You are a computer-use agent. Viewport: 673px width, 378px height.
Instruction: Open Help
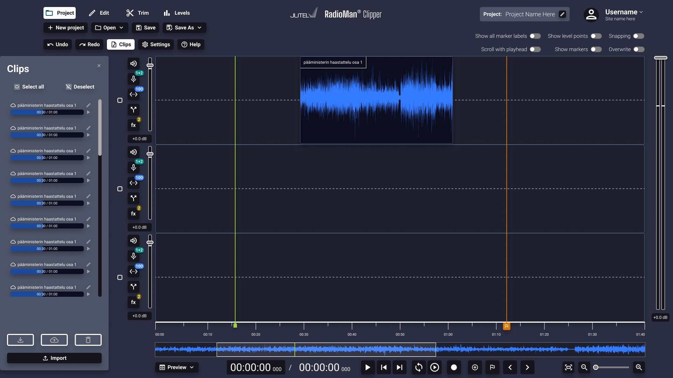(191, 44)
